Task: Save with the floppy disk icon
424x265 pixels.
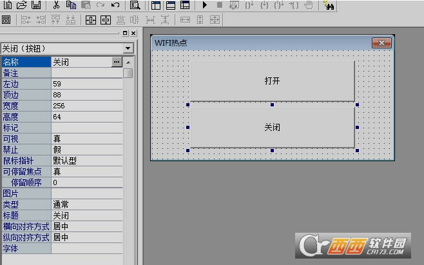Action: click(x=36, y=5)
